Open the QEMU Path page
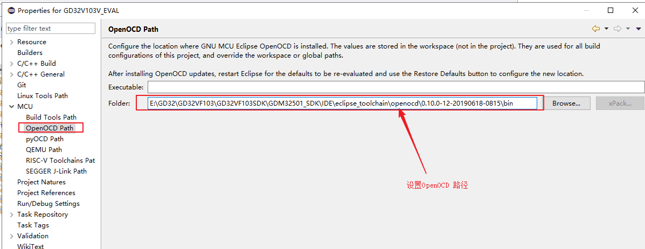This screenshot has width=645, height=249. [44, 150]
